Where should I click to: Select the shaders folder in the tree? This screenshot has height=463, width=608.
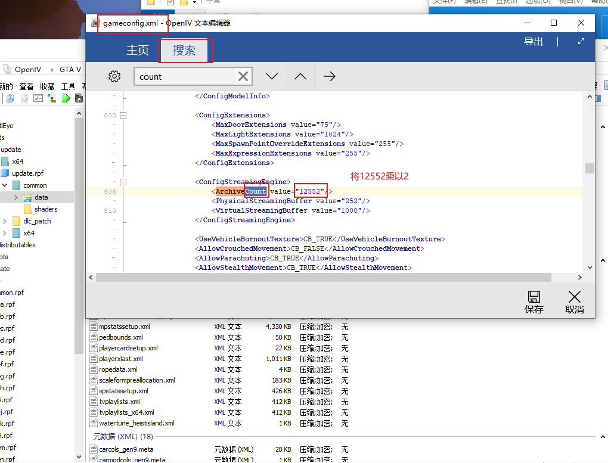coord(46,209)
